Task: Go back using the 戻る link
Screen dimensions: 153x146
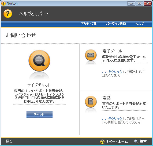Action: (x=9, y=141)
